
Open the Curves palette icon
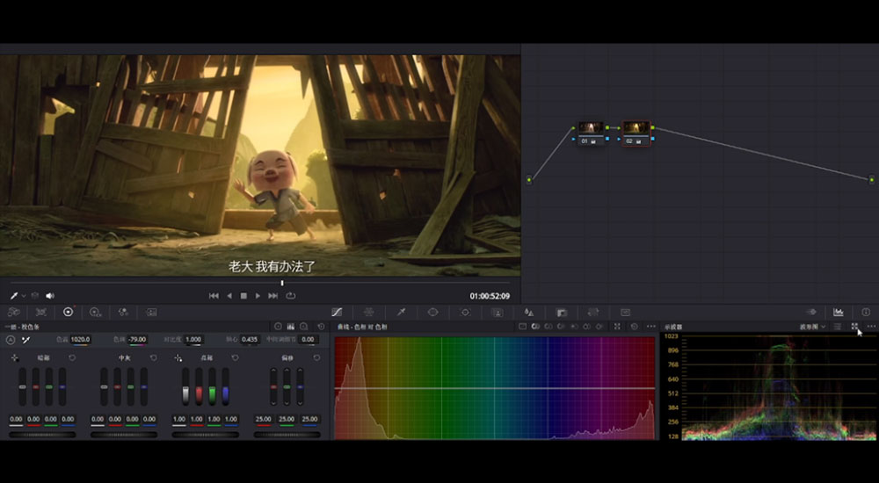337,312
